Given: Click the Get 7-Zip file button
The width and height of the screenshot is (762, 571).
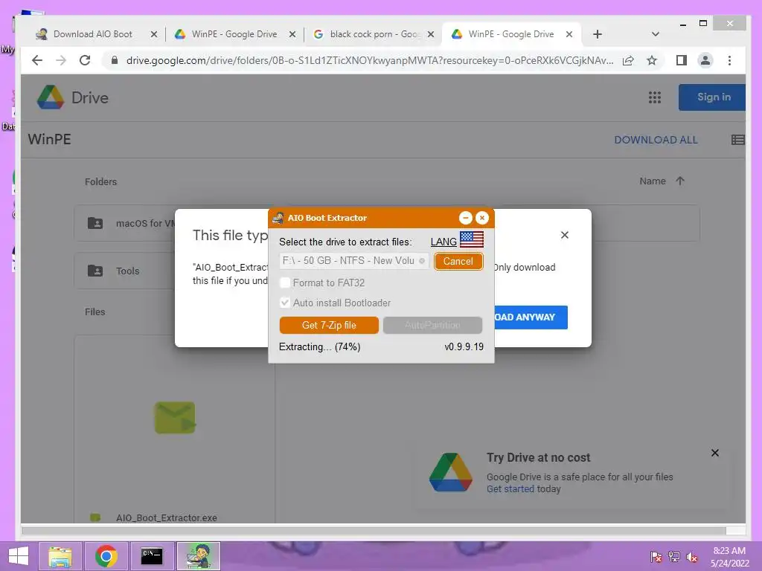Looking at the screenshot, I should (x=329, y=326).
